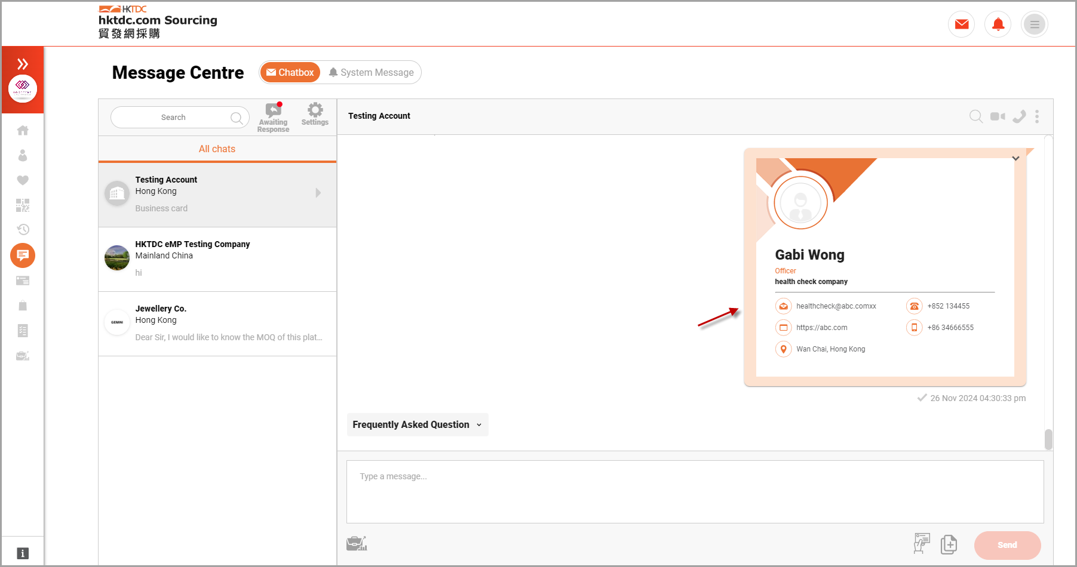Search within the conversation using magnifier icon
Viewport: 1077px width, 567px height.
(975, 116)
